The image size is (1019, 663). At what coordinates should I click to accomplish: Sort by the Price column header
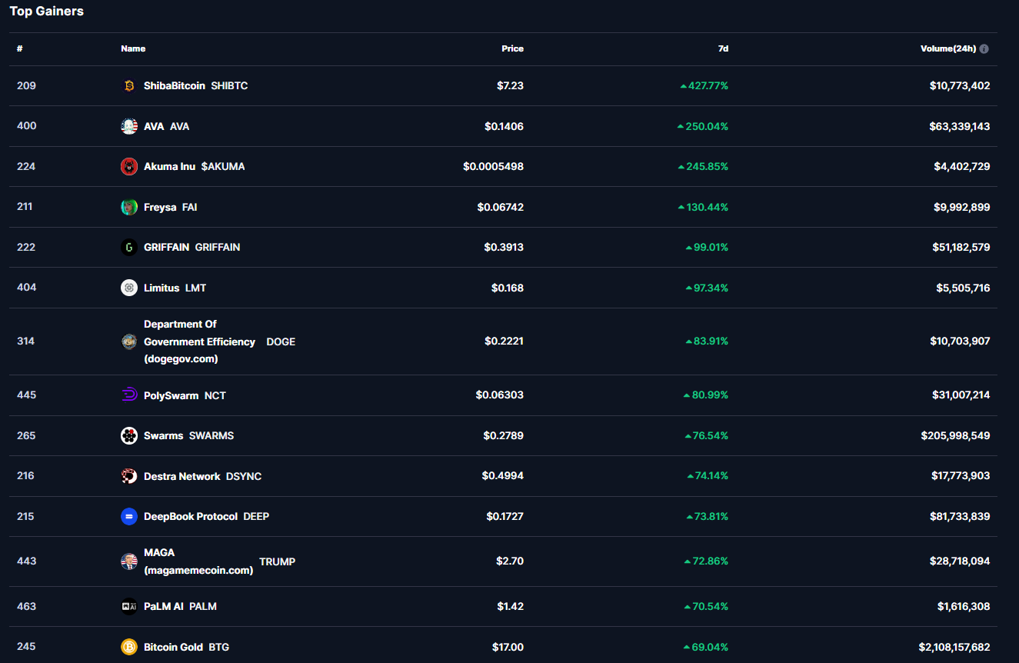[x=512, y=48]
